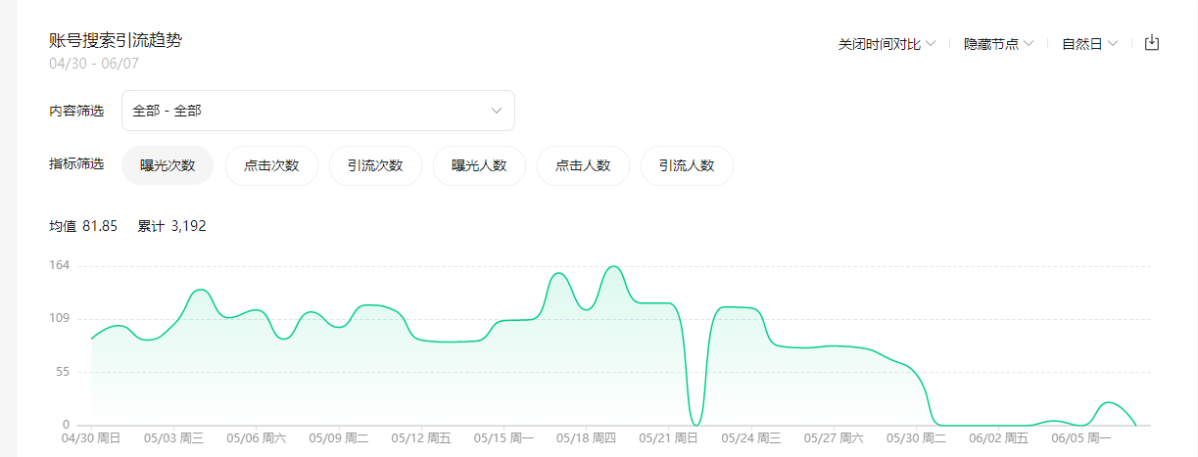Open the 自然日 dropdown
The height and width of the screenshot is (457, 1198).
[1089, 44]
